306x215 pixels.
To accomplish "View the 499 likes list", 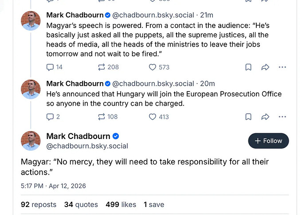I will pyautogui.click(x=121, y=204).
